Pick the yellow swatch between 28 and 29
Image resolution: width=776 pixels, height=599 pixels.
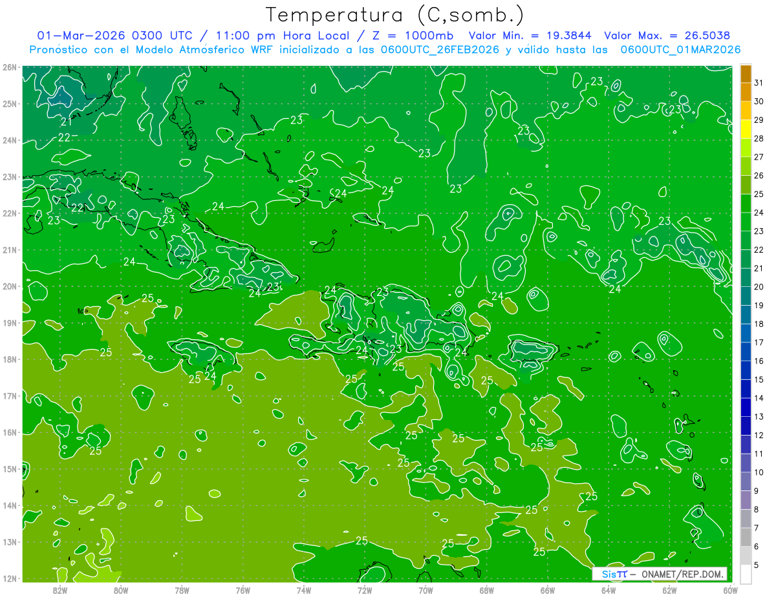coord(746,129)
